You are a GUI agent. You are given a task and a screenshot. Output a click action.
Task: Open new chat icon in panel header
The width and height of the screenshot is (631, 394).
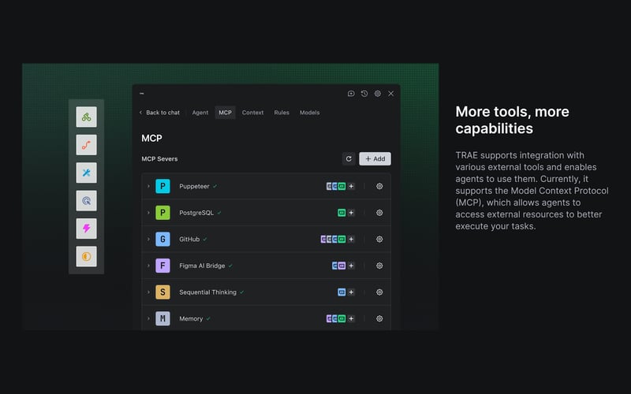pyautogui.click(x=351, y=93)
